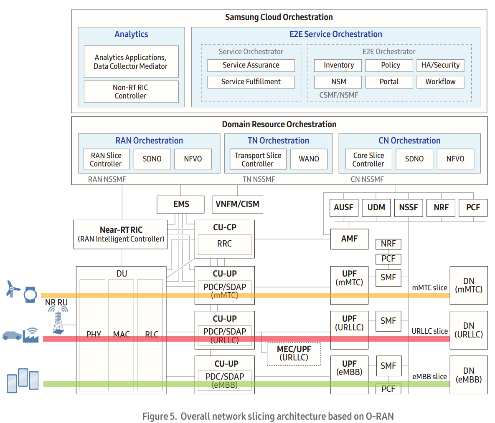Image resolution: width=495 pixels, height=423 pixels.
Task: Click the wind turbine icon
Action: point(13,289)
